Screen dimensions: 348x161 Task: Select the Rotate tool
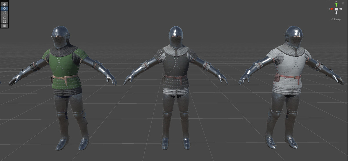(x=4, y=13)
